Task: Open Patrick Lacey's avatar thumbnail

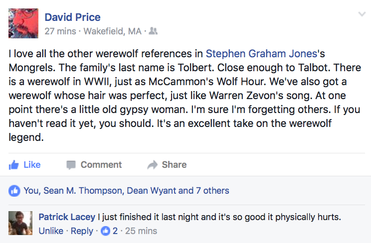Action: [x=22, y=223]
